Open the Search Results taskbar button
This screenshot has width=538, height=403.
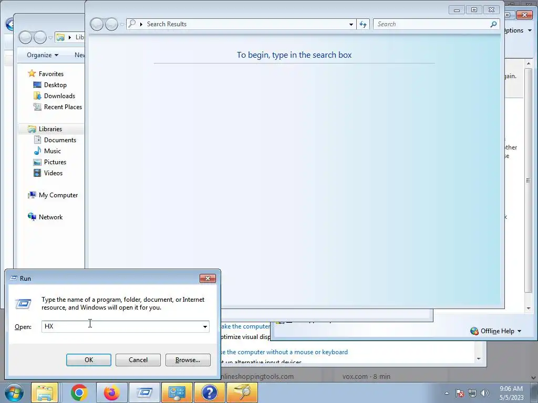(242, 393)
